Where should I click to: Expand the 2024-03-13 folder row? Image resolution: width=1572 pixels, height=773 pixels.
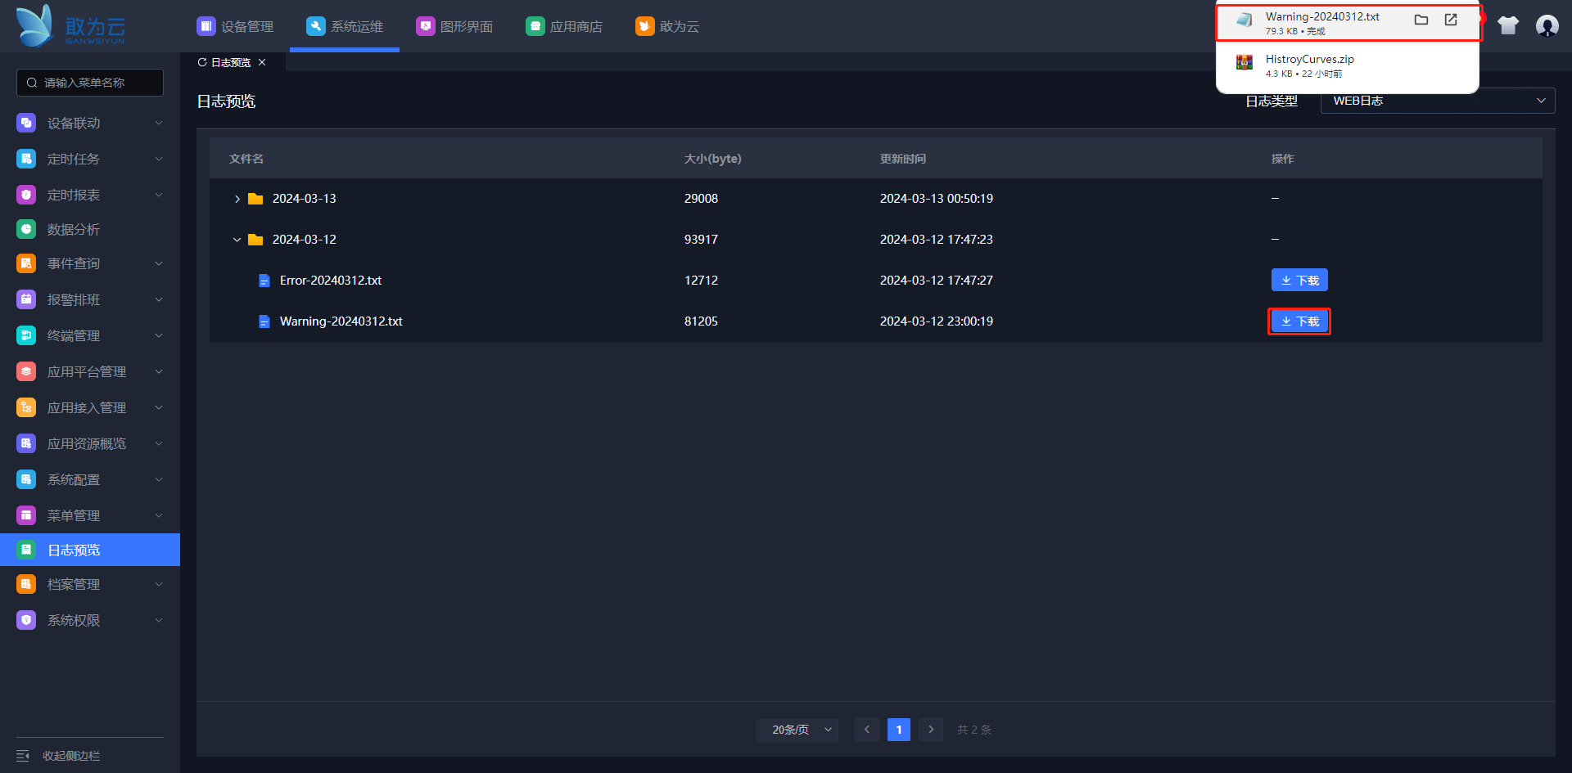point(237,199)
